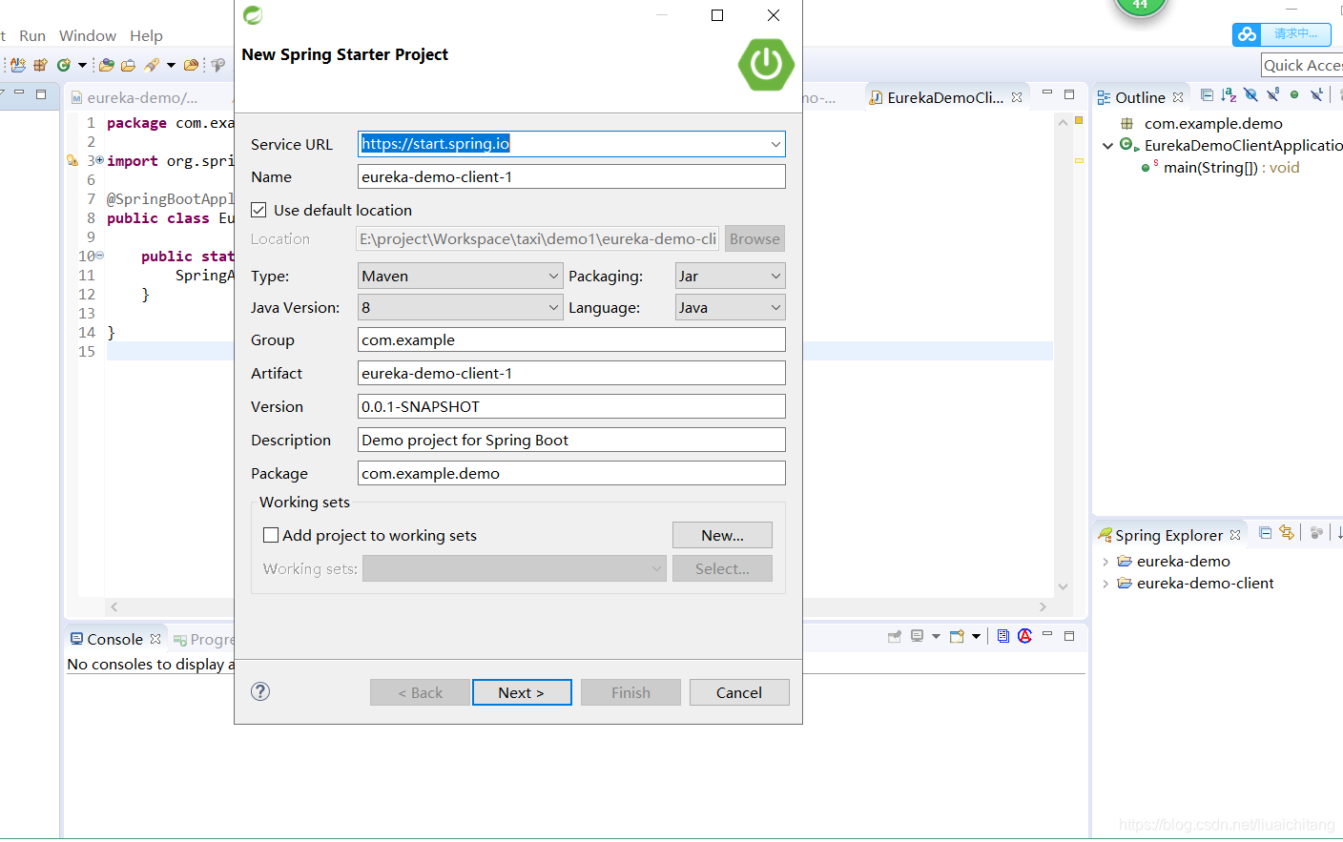Toggle Hide Fields icon in Outline
The width and height of the screenshot is (1343, 842).
pyautogui.click(x=1250, y=94)
